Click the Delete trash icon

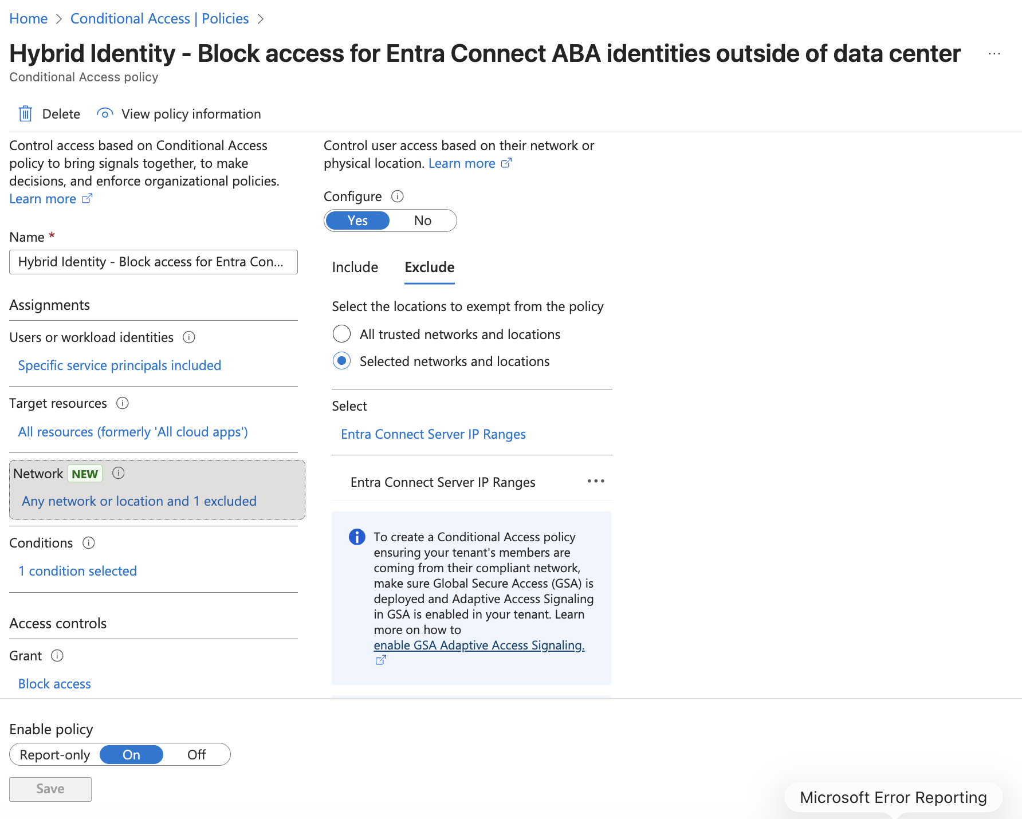point(25,114)
